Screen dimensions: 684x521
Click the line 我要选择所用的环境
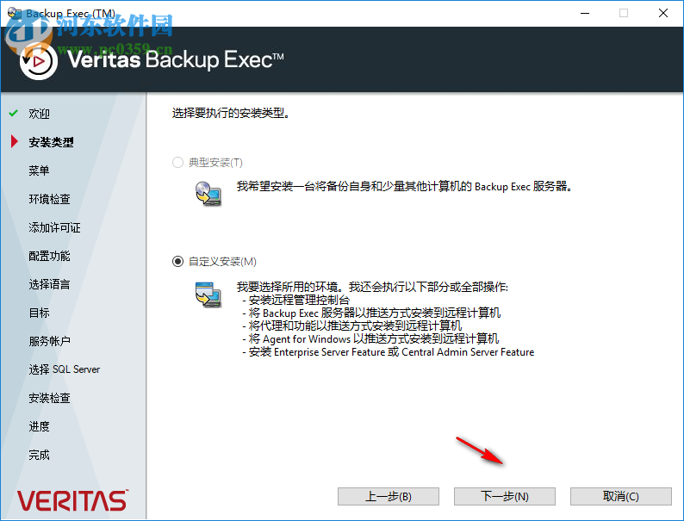click(372, 287)
